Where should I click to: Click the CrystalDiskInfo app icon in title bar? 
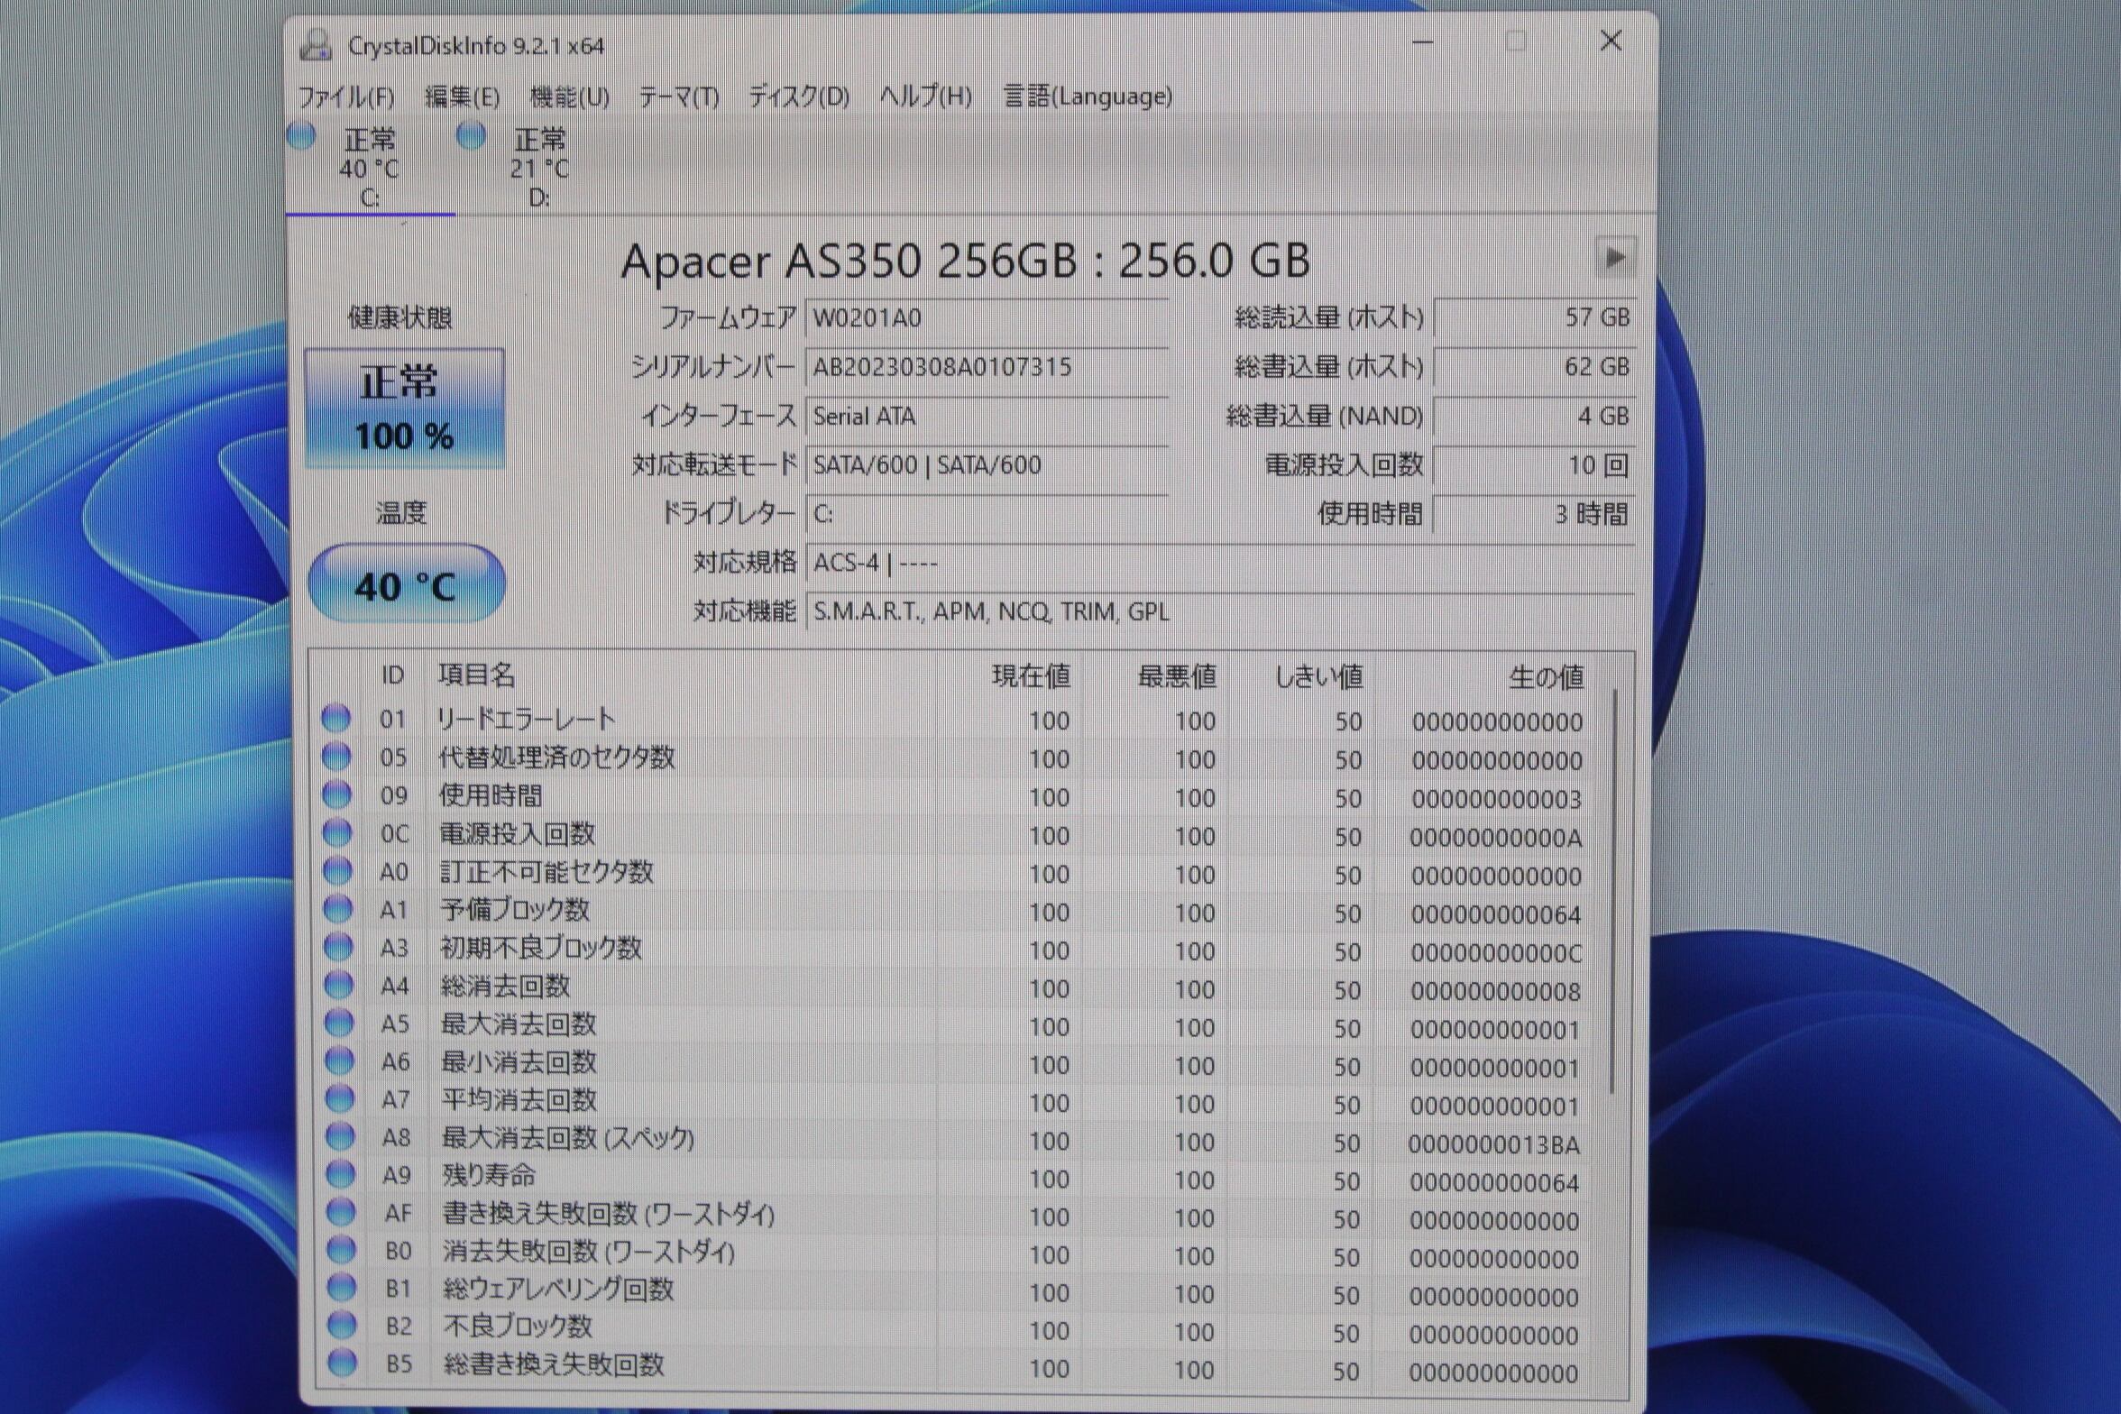[316, 44]
